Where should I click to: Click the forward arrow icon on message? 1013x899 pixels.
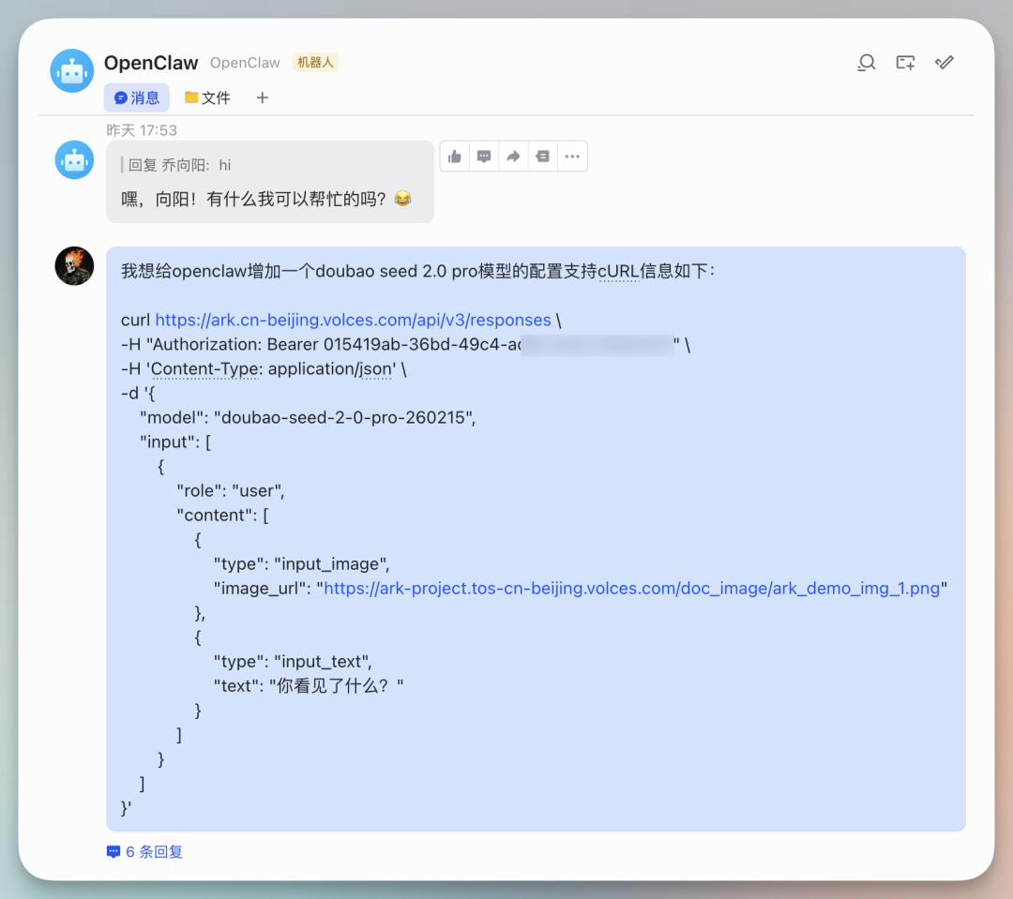pos(513,157)
